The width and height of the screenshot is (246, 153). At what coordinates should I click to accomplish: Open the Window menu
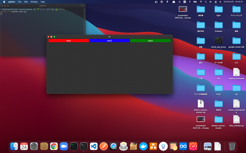34,2
